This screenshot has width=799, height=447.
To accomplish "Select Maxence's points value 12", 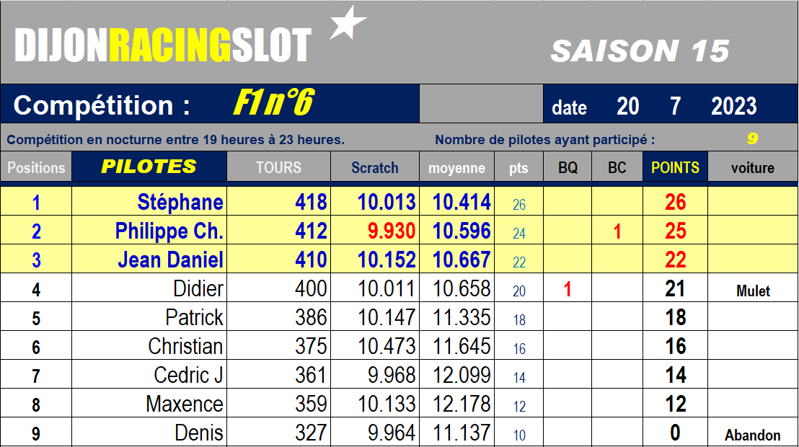I will (x=675, y=404).
